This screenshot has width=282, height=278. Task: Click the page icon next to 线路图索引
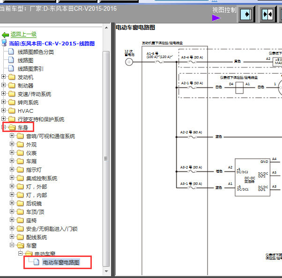click(x=11, y=68)
